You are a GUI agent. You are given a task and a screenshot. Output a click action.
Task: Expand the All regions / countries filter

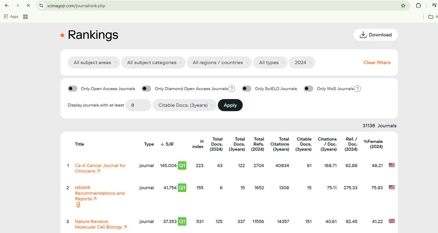point(219,62)
